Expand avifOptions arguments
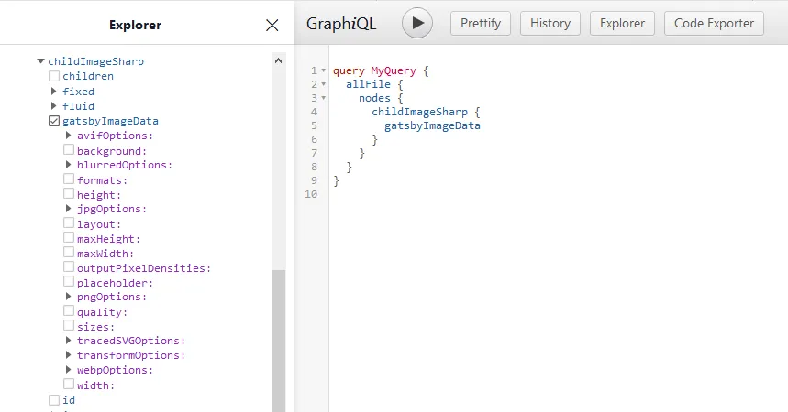This screenshot has width=788, height=412. point(69,136)
